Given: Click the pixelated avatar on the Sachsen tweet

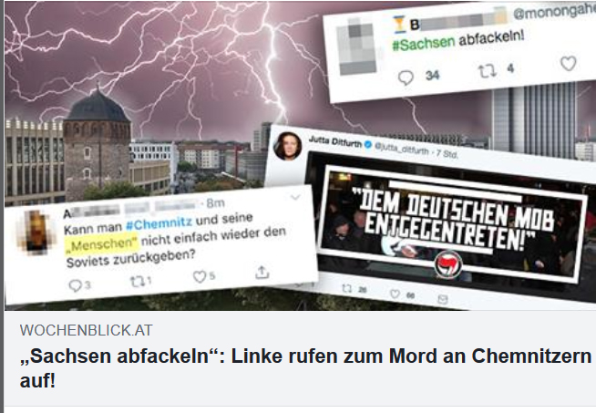Looking at the screenshot, I should [x=356, y=47].
